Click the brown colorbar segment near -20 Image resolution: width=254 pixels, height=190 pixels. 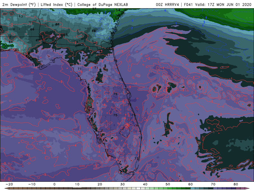pos(11,188)
